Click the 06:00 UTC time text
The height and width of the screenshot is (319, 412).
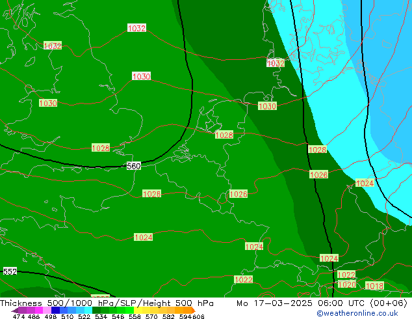tap(342, 303)
